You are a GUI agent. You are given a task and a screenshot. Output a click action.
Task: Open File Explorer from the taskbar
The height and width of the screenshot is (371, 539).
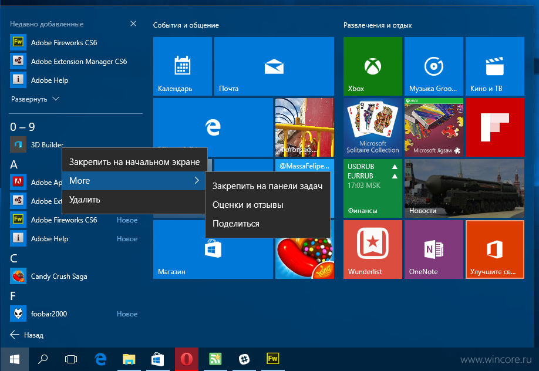tap(129, 359)
